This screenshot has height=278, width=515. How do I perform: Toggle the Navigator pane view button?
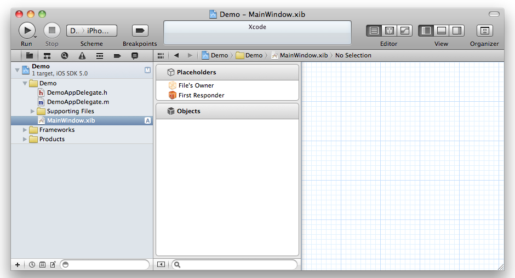pos(426,31)
